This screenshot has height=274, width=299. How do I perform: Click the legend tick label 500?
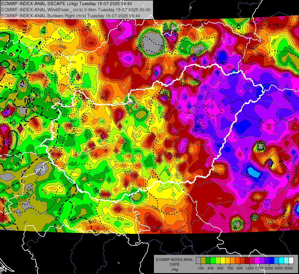point(220,268)
